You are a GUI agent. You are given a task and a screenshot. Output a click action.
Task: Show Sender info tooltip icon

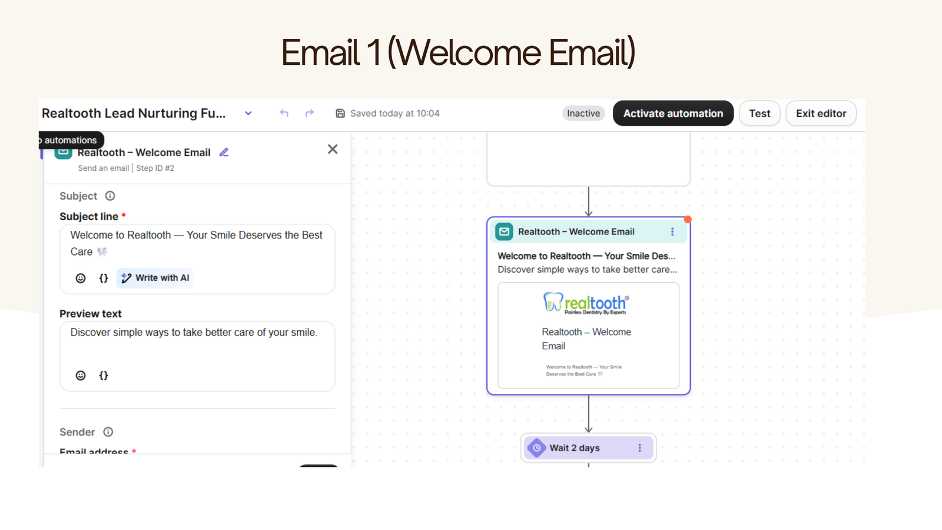pyautogui.click(x=108, y=432)
